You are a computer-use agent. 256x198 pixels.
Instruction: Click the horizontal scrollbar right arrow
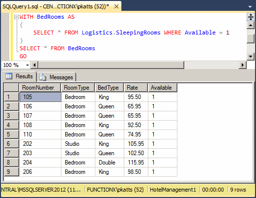(x=243, y=65)
